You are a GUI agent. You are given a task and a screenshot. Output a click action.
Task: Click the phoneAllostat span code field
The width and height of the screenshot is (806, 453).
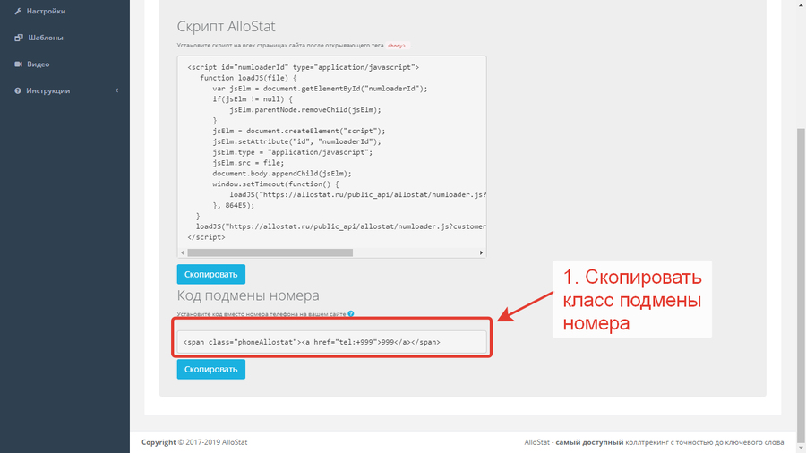point(331,342)
